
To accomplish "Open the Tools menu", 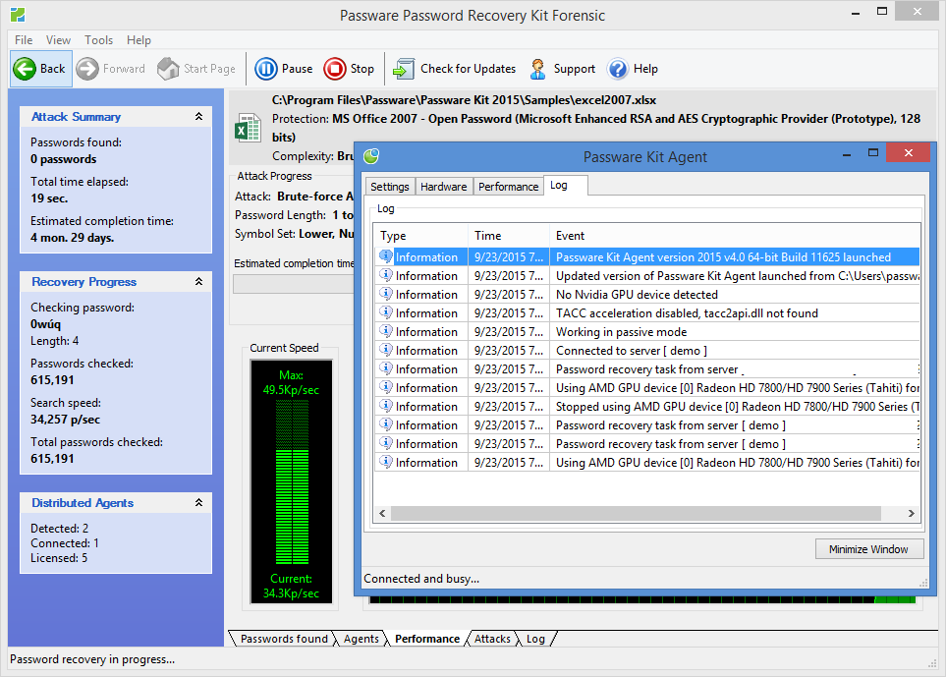I will (x=98, y=40).
